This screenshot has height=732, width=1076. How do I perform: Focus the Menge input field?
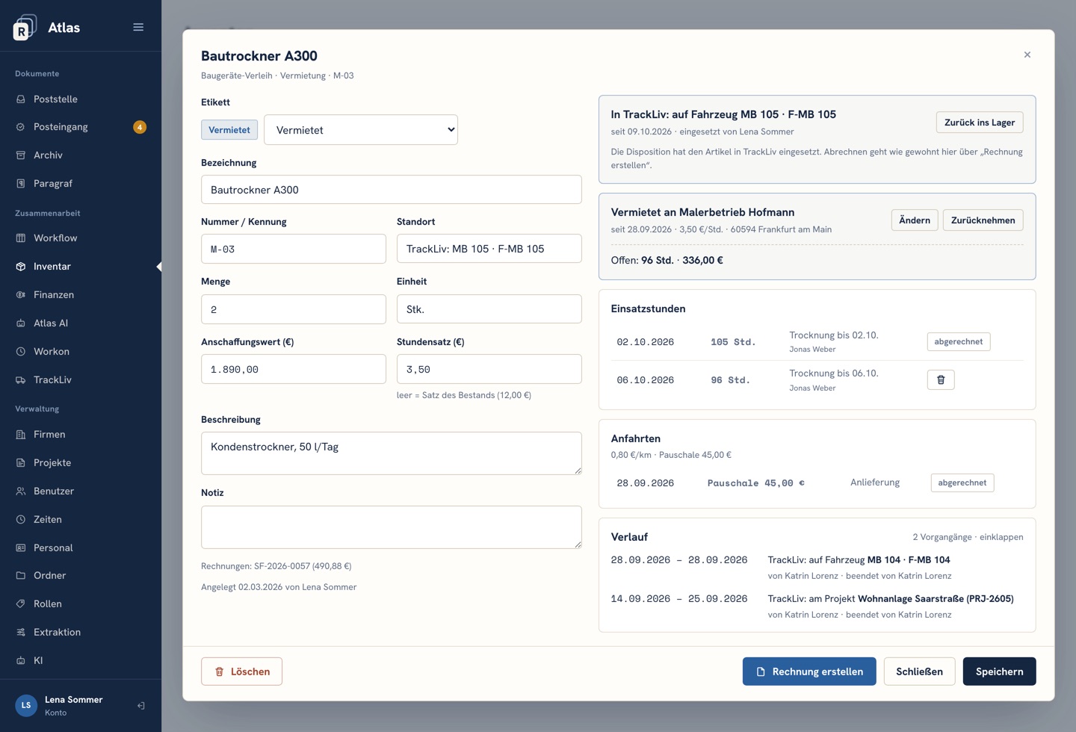point(294,309)
